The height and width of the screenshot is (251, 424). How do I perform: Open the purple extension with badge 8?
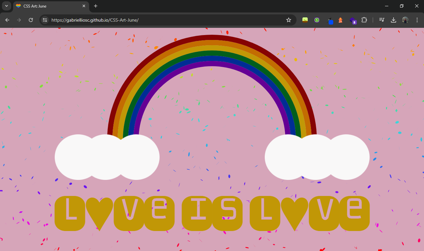(353, 20)
